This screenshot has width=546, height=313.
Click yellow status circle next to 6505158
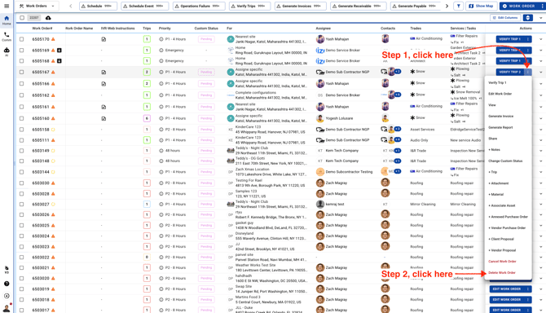click(x=53, y=130)
